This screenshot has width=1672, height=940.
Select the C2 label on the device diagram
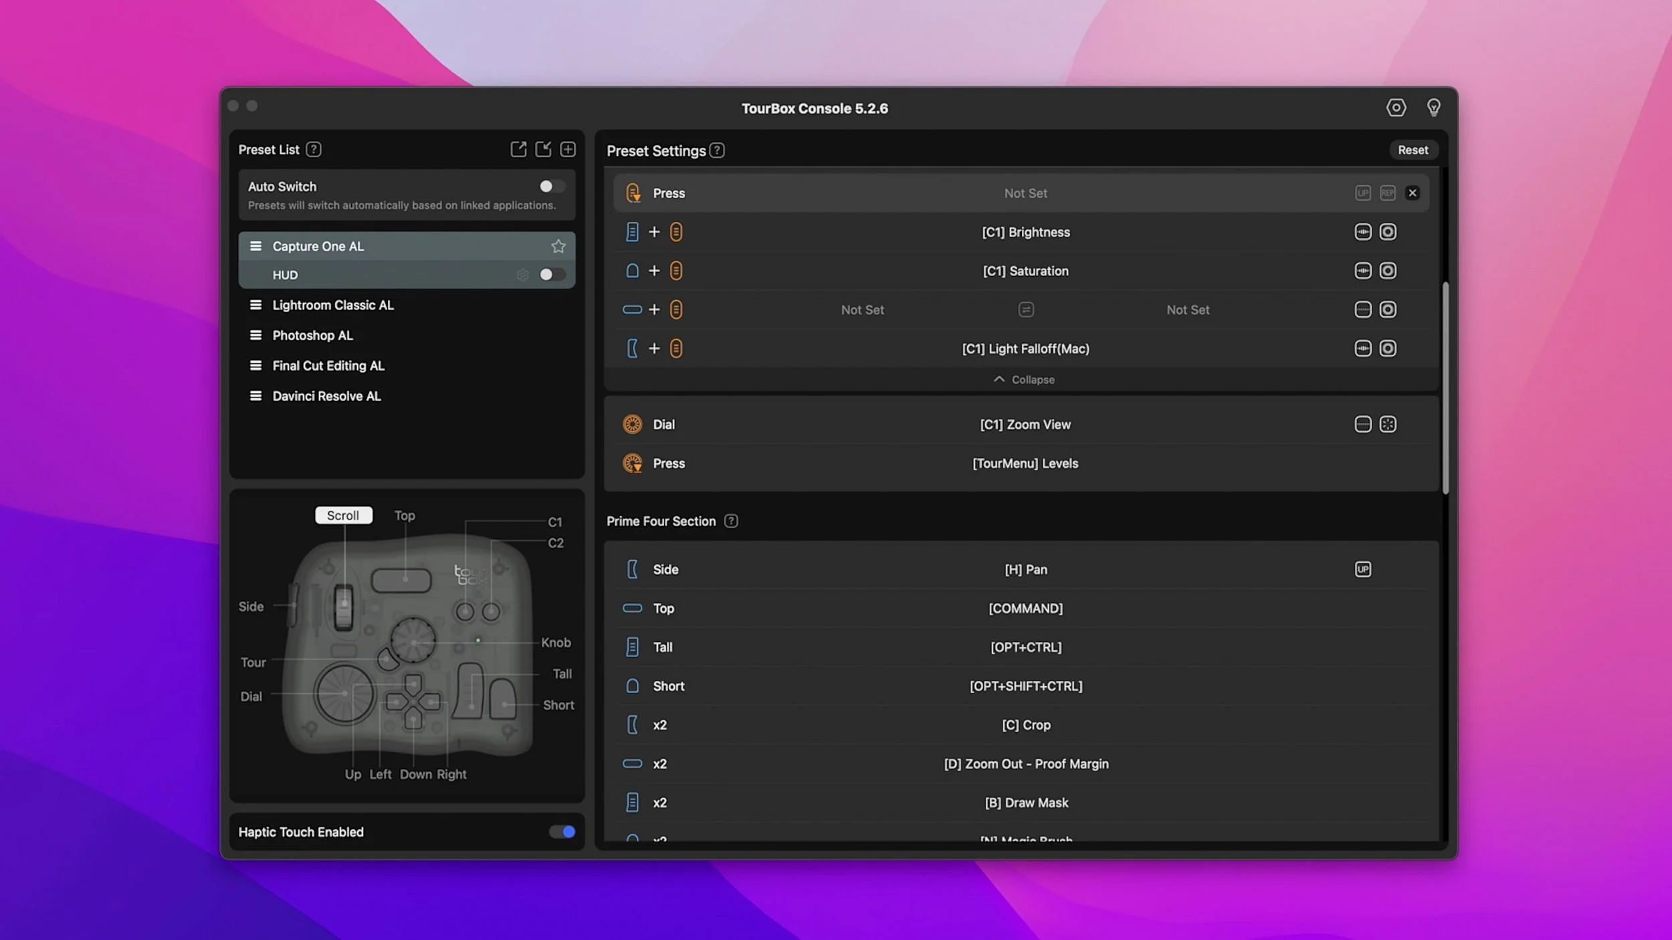[x=556, y=543]
